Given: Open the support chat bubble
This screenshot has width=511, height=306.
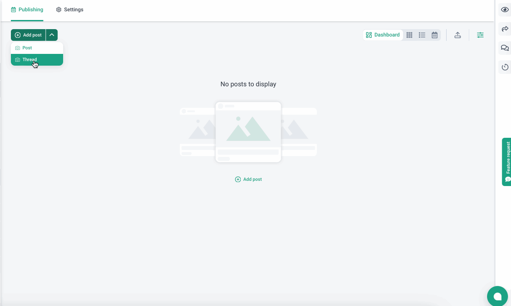Looking at the screenshot, I should tap(497, 296).
